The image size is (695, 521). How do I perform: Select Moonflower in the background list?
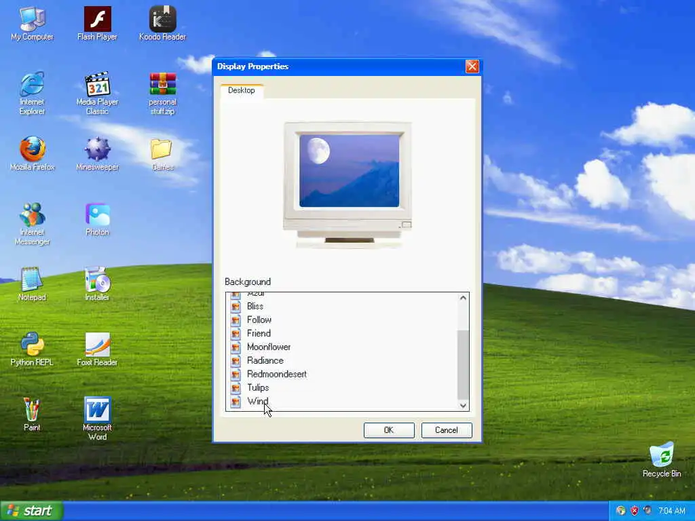[269, 347]
